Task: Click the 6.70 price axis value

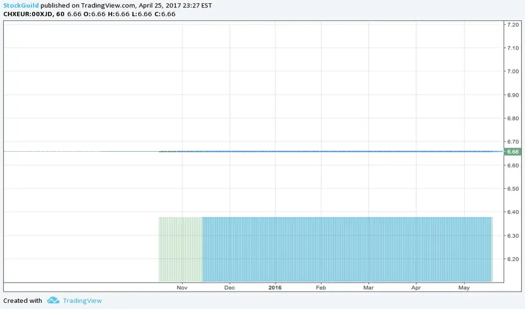Action: 513,142
